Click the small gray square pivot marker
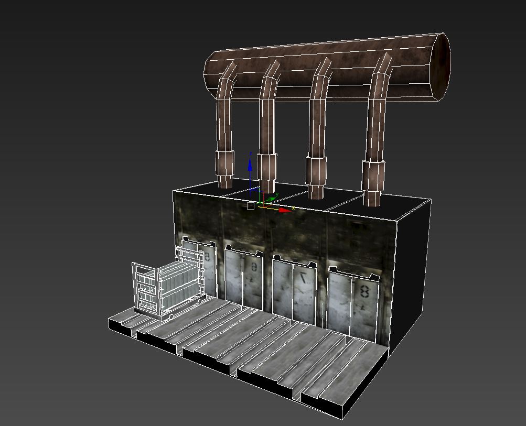 [251, 206]
